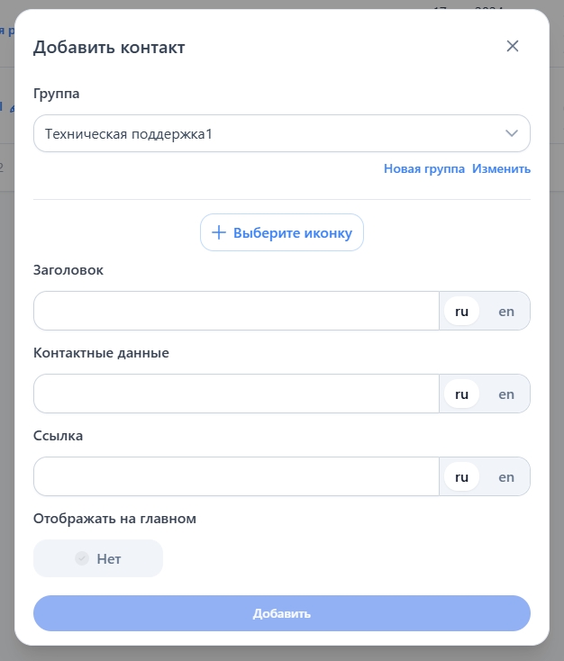Select ru language for Заголовок
Screen dimensions: 564x661
tap(462, 311)
